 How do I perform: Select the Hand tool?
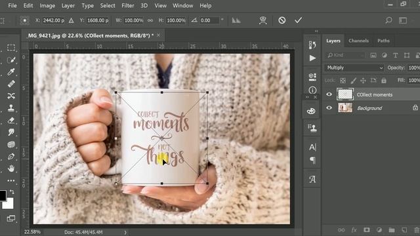(11, 168)
